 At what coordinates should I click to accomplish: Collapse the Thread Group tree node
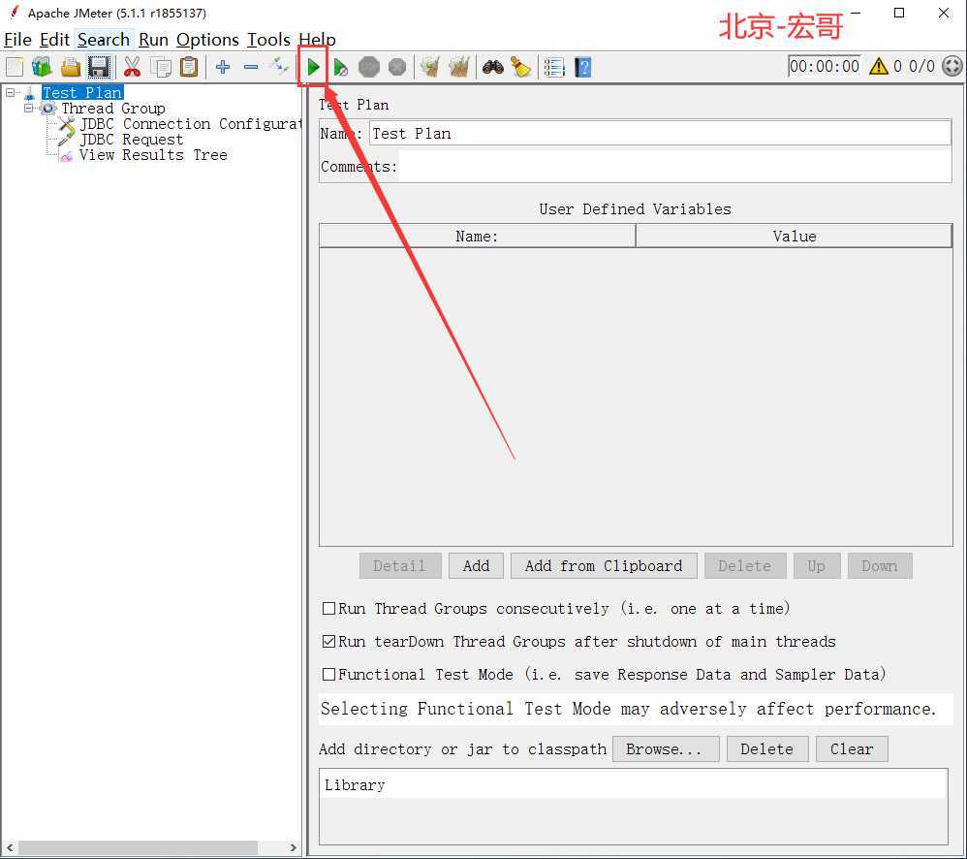click(28, 108)
